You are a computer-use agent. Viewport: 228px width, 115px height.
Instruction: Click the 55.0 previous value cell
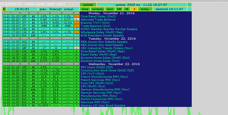(44, 90)
